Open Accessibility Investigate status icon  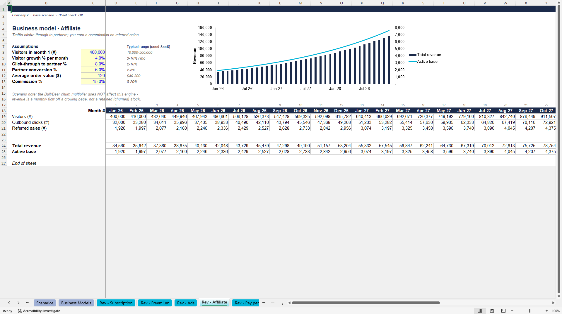(39, 311)
